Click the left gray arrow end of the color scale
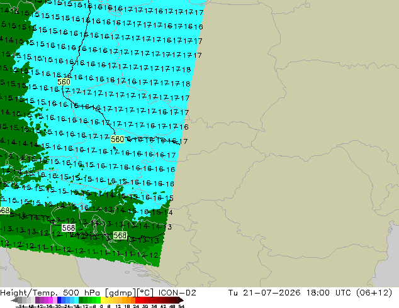Screen dimensions: 399x308 coord(14,300)
